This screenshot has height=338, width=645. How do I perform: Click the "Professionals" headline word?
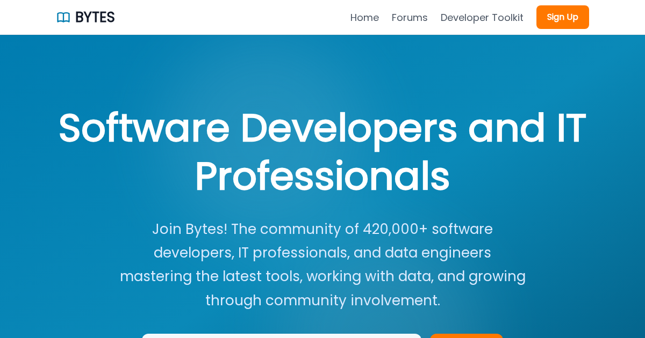(x=322, y=176)
